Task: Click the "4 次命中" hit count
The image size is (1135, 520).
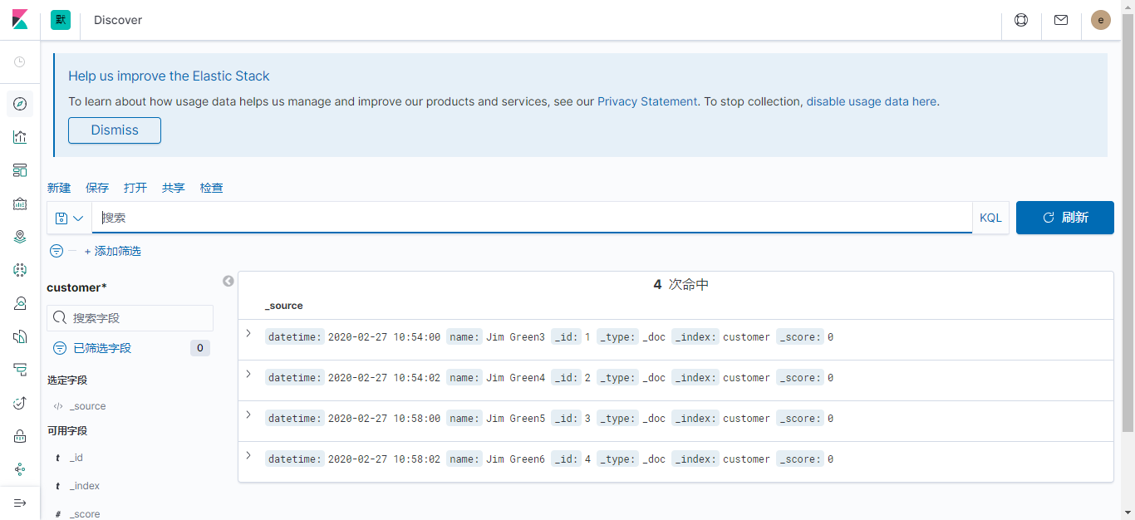Action: click(681, 285)
